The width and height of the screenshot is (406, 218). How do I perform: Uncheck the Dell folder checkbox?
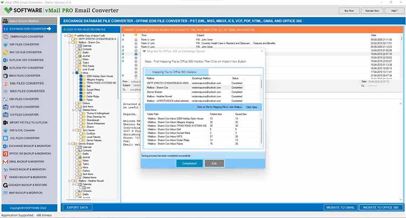pyautogui.click(x=81, y=86)
